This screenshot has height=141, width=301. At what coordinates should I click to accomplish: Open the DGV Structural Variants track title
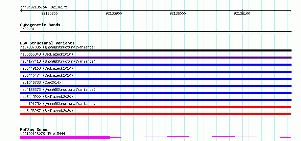coord(47,43)
